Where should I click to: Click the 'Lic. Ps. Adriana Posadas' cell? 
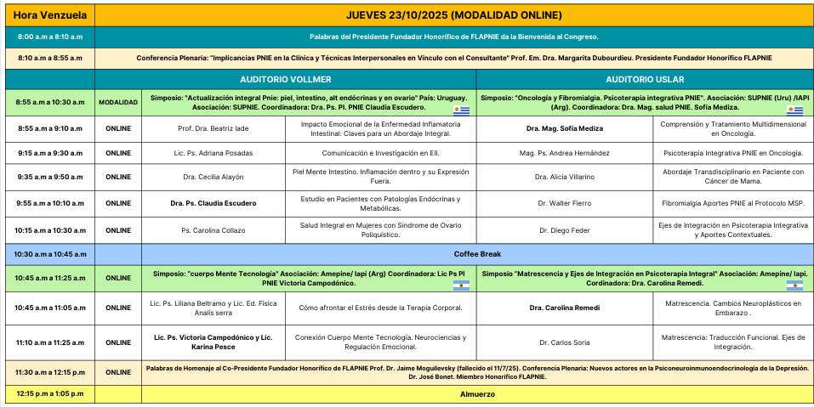pyautogui.click(x=213, y=153)
